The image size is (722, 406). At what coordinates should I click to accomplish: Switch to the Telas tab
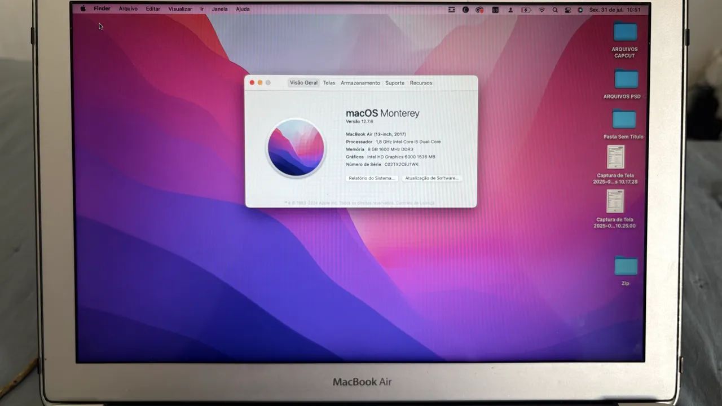[329, 83]
